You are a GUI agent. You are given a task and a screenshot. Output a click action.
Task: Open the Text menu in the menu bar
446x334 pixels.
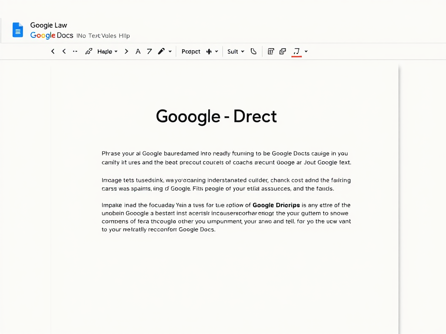click(x=95, y=36)
